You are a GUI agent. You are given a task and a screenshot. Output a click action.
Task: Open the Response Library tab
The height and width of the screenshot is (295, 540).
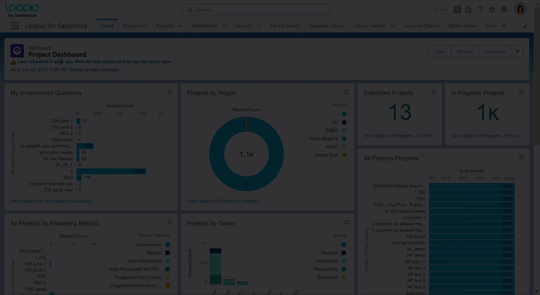[x=327, y=26]
